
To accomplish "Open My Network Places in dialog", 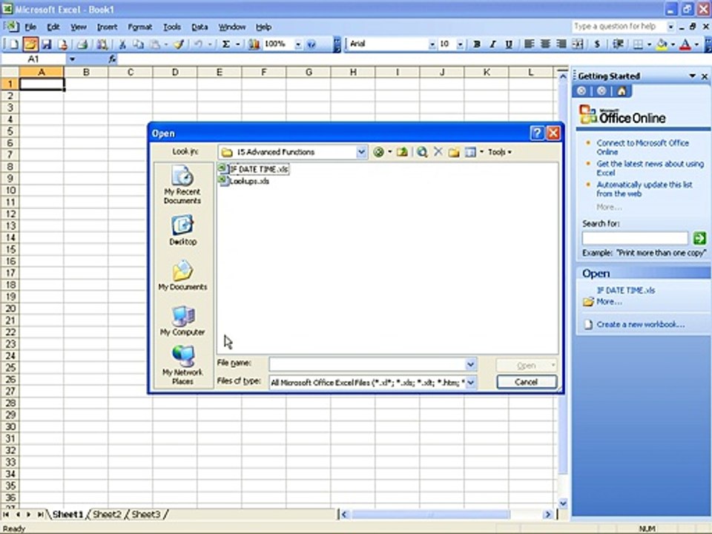I will tap(182, 365).
